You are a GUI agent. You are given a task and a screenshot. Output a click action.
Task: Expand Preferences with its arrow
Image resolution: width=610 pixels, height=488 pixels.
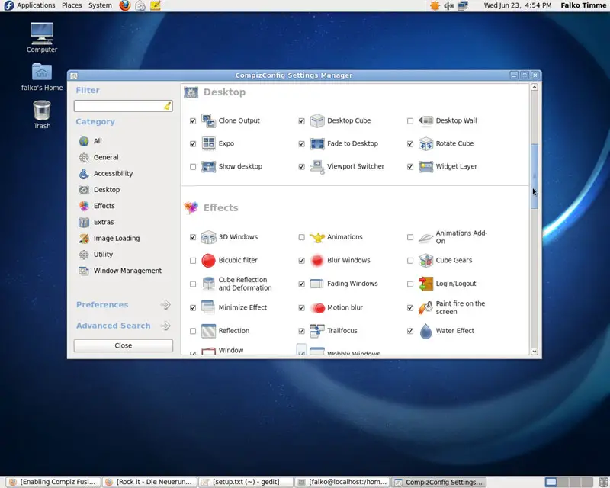click(x=165, y=305)
